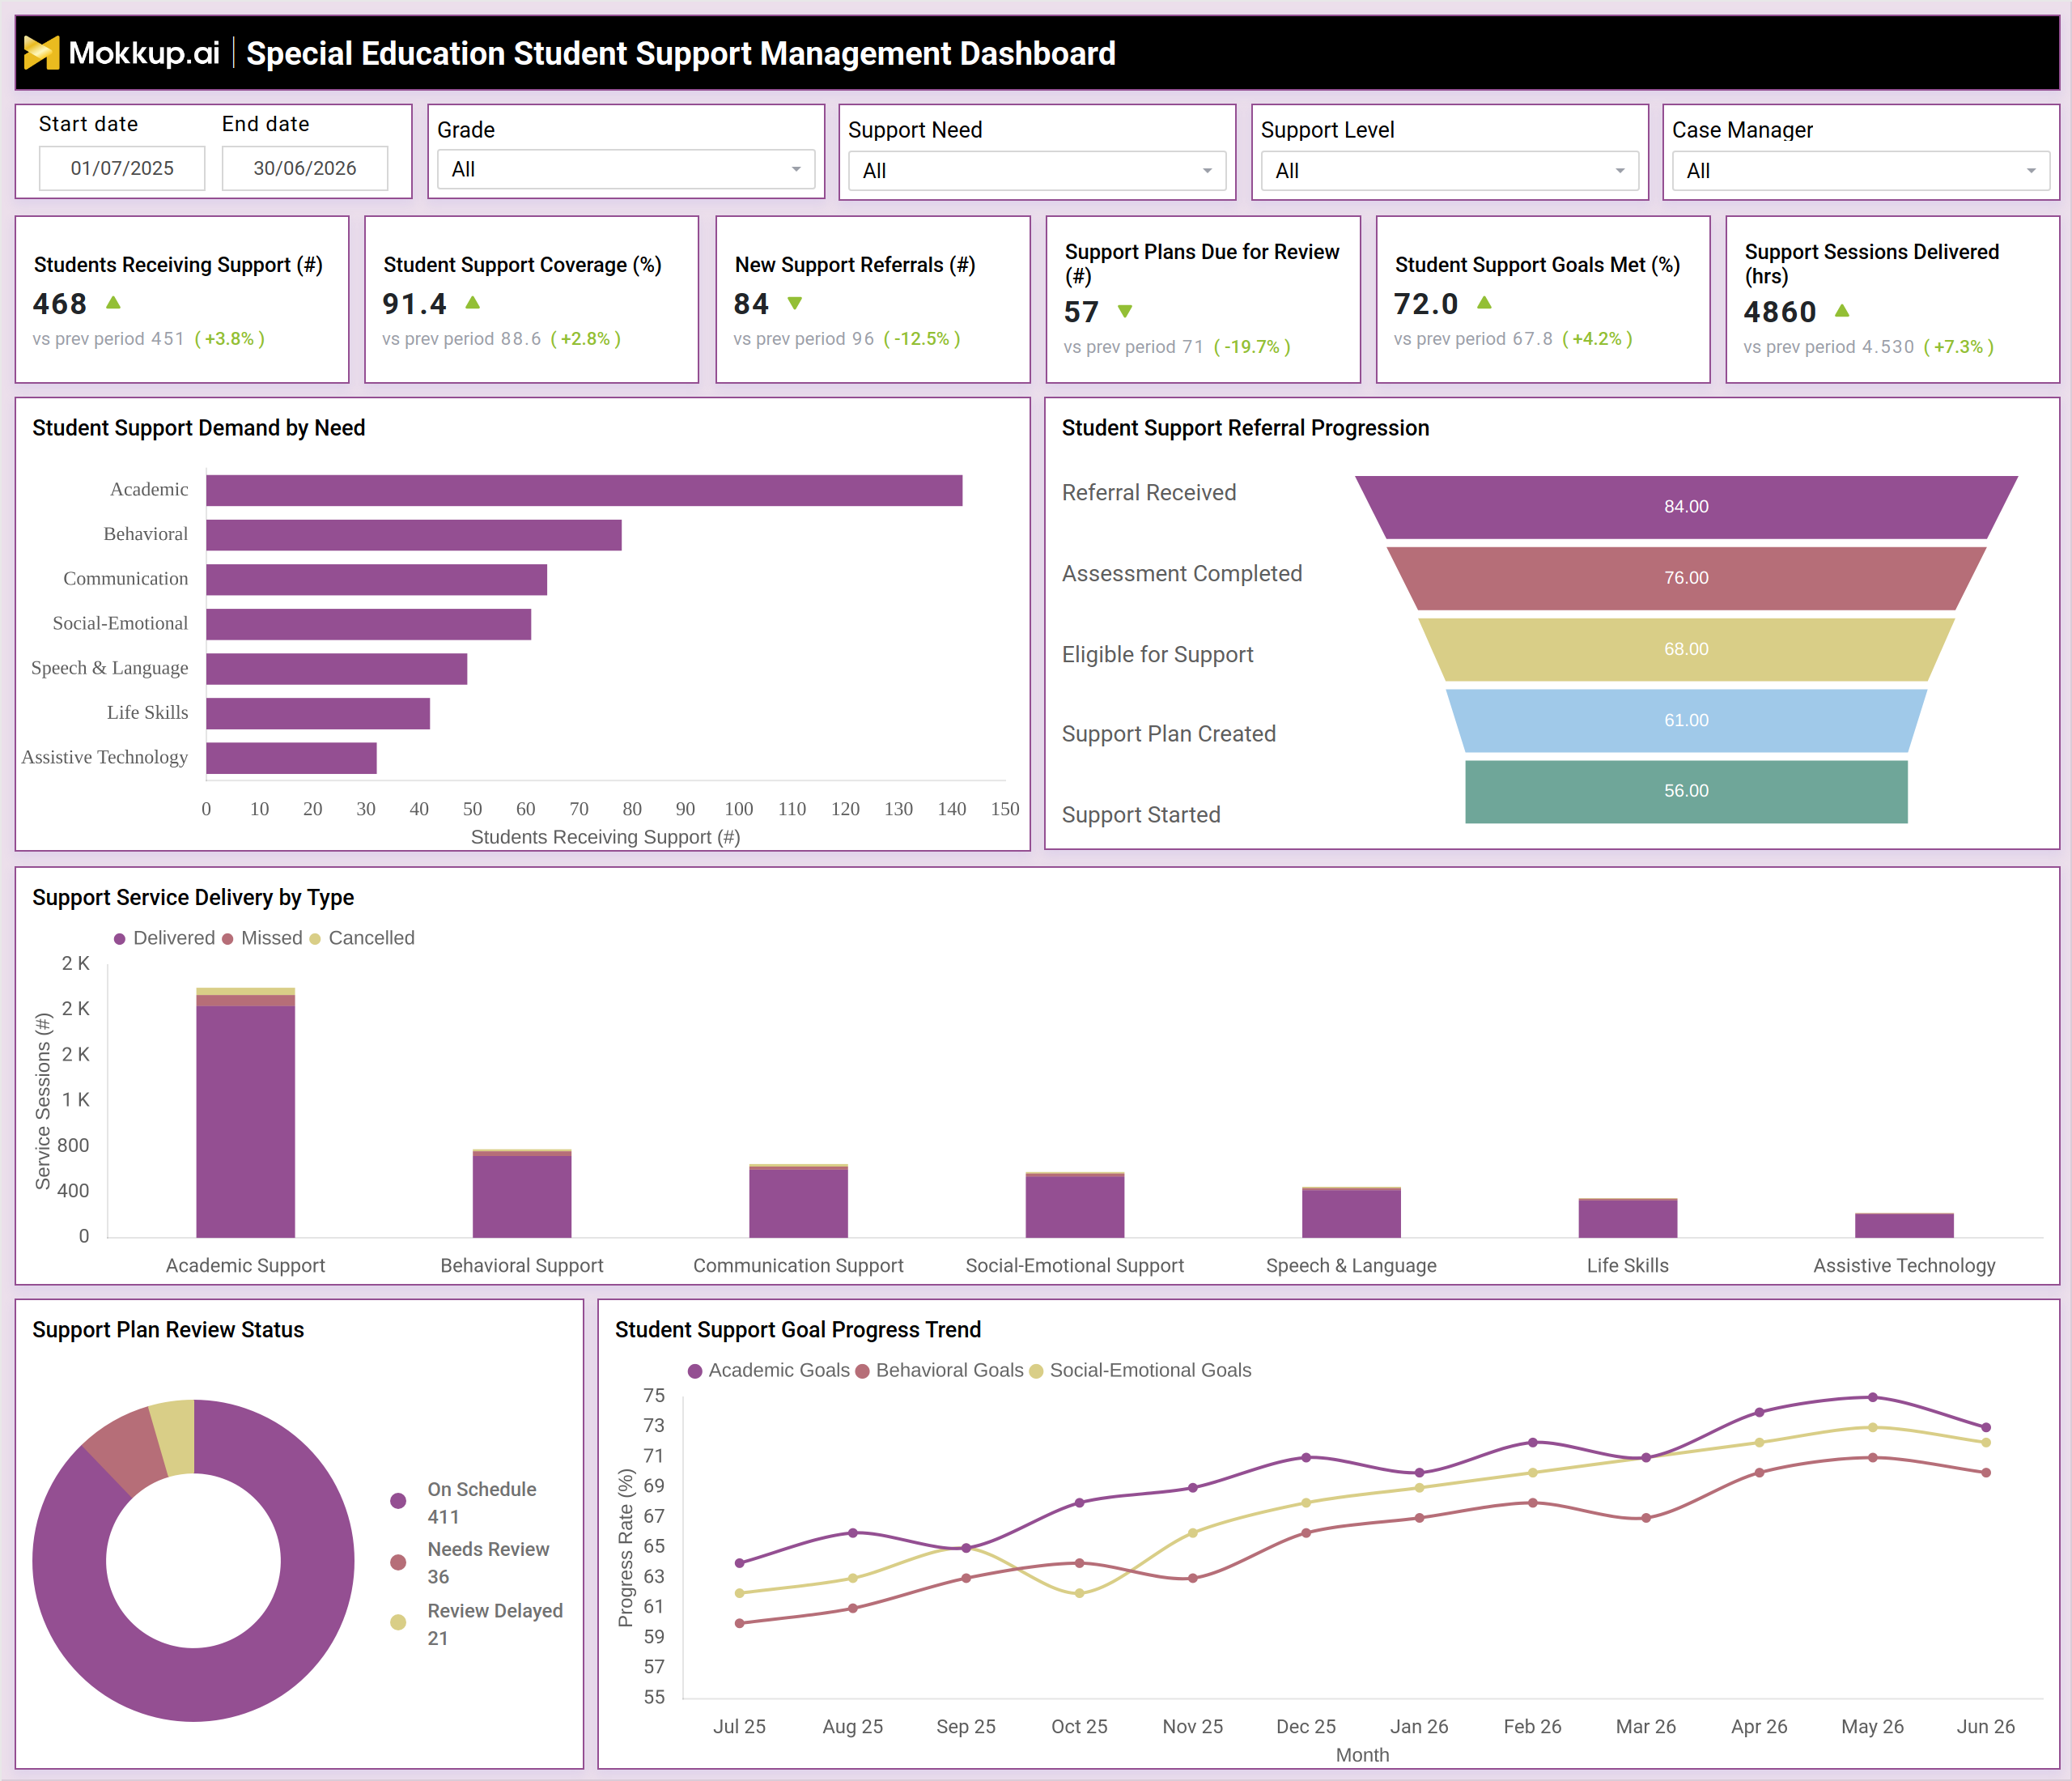Open the Case Manager dropdown
This screenshot has width=2072, height=1781.
click(x=1861, y=171)
